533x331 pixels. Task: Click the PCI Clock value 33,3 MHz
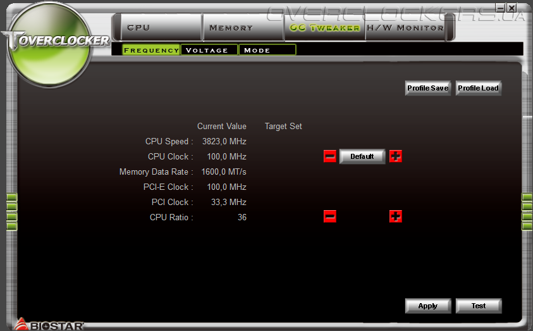[229, 202]
